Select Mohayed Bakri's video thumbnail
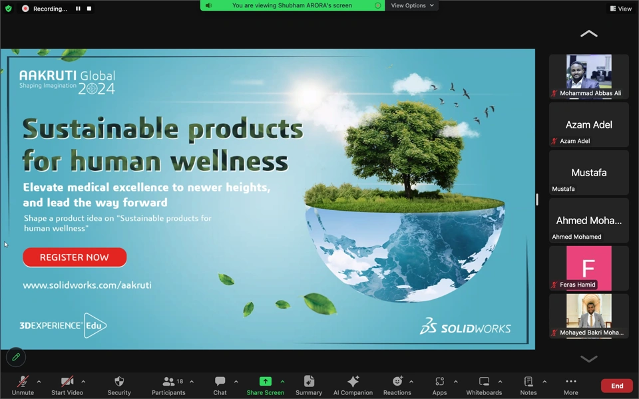The image size is (639, 399). click(x=589, y=316)
